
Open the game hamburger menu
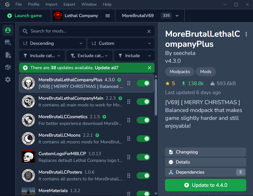point(108,16)
